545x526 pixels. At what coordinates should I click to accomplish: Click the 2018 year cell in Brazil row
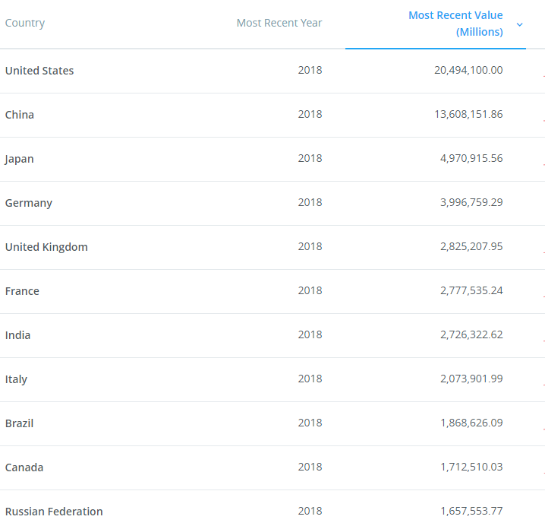pyautogui.click(x=310, y=423)
